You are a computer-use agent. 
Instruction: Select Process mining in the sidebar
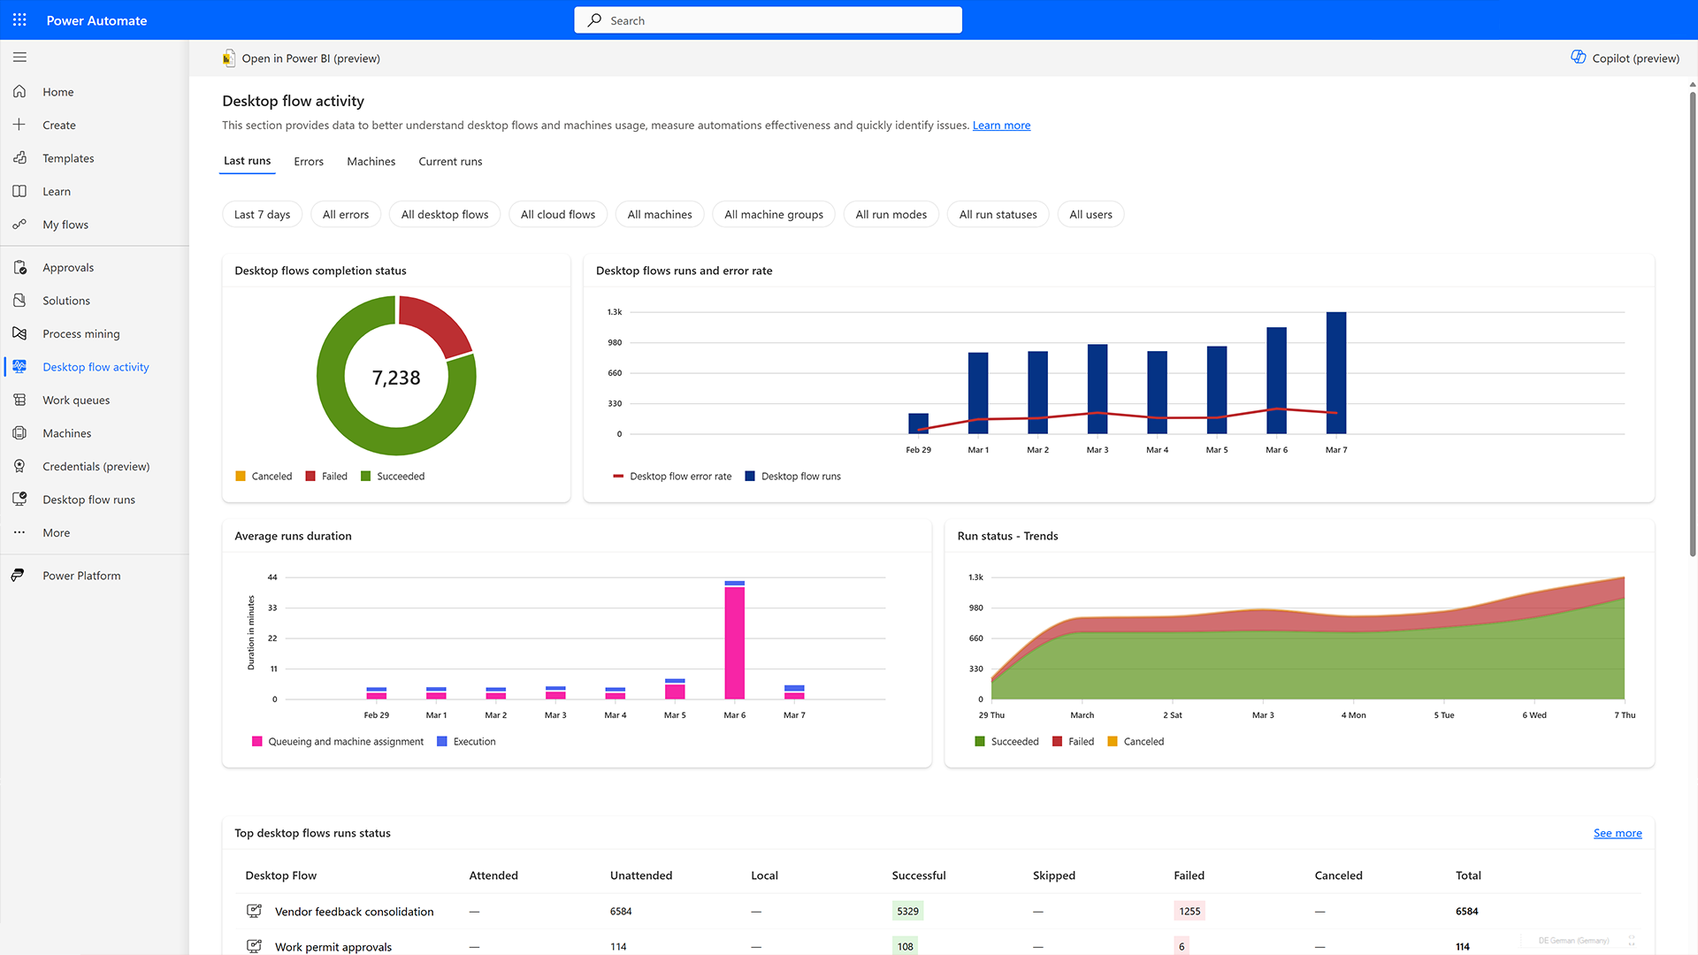click(x=81, y=333)
